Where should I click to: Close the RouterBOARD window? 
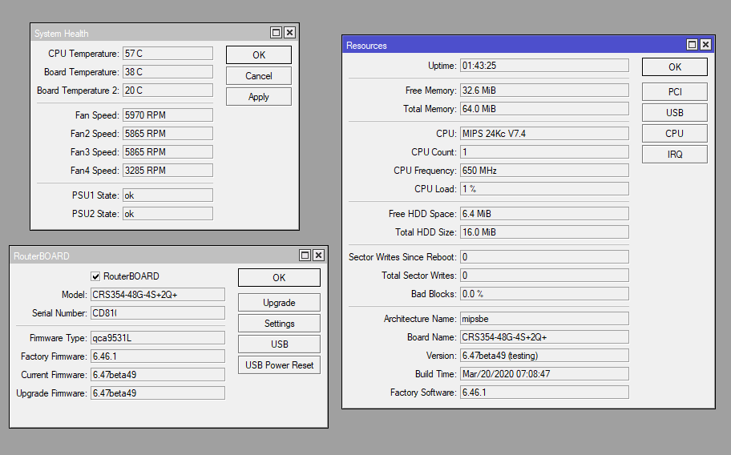[x=319, y=256]
